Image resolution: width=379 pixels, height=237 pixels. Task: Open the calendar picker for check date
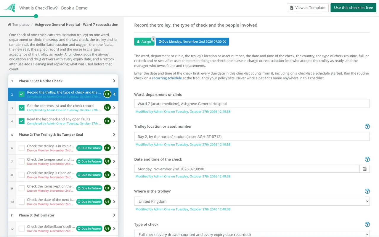364,169
